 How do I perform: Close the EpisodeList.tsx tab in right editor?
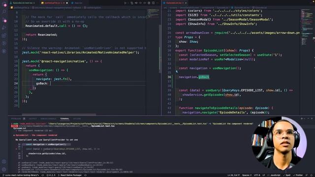(186, 3)
